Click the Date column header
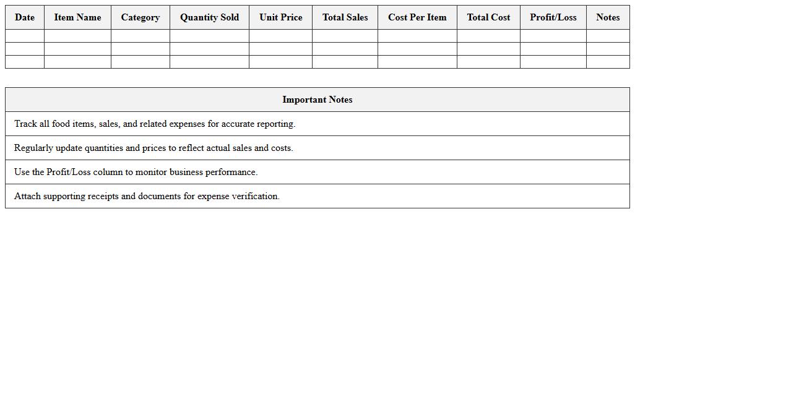The image size is (791, 402). tap(25, 17)
